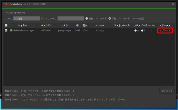Viewport: 178px width, 110px height.
Task: Uncheck the defaultRenderLayer row checkbox
Action: 6,31
